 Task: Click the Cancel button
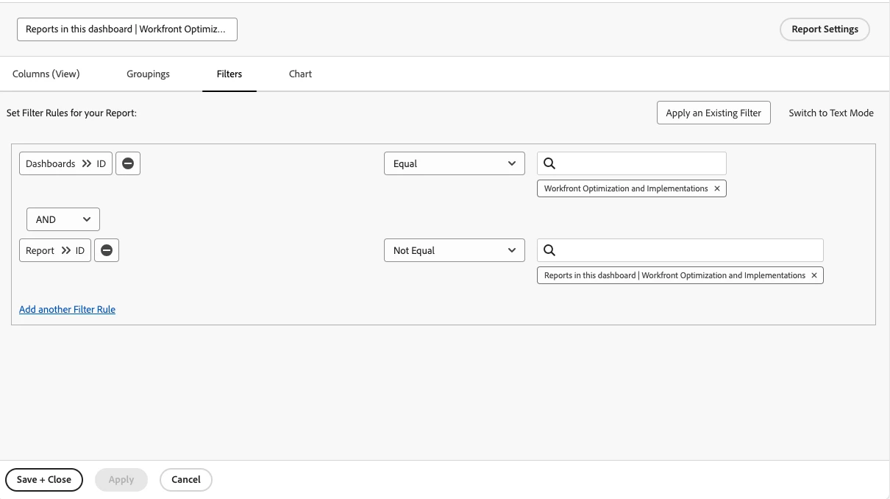[186, 479]
